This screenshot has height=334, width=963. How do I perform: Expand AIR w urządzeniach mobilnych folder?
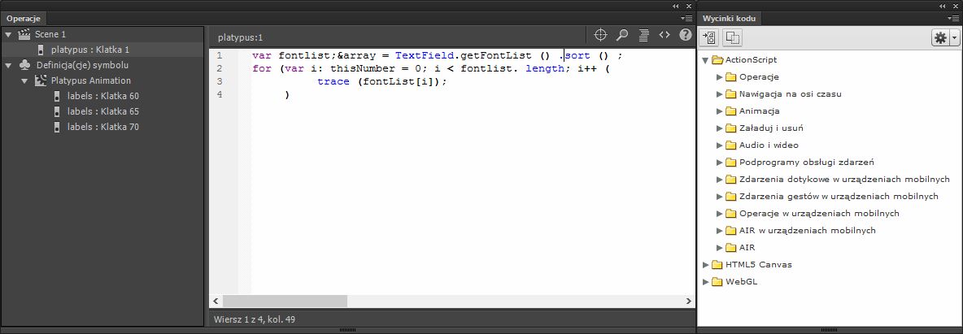719,231
